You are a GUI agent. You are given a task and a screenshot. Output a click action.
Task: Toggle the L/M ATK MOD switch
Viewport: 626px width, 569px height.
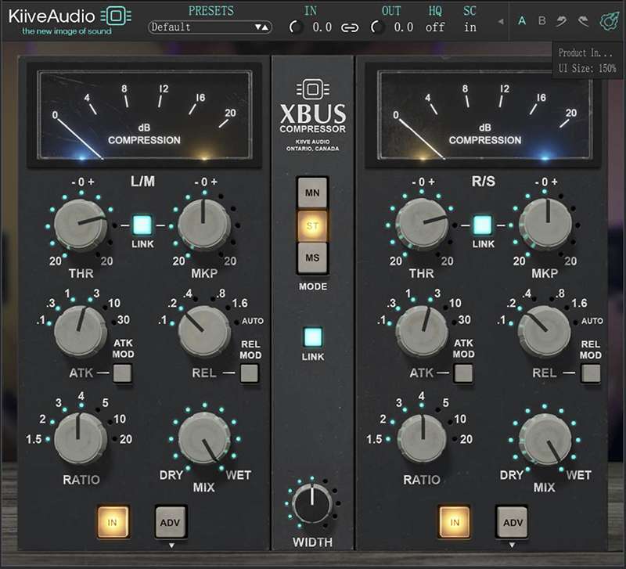(122, 373)
